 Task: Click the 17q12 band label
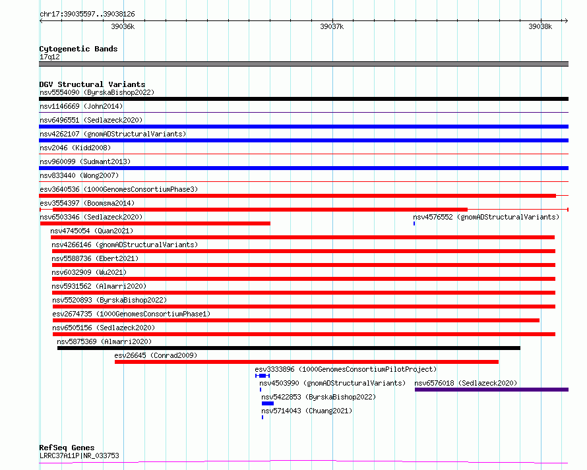tap(49, 57)
